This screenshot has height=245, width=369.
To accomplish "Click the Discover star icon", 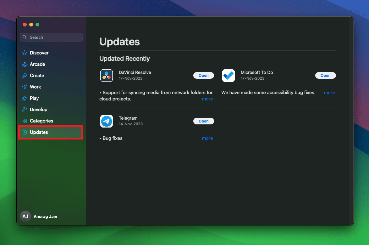I will click(x=25, y=53).
